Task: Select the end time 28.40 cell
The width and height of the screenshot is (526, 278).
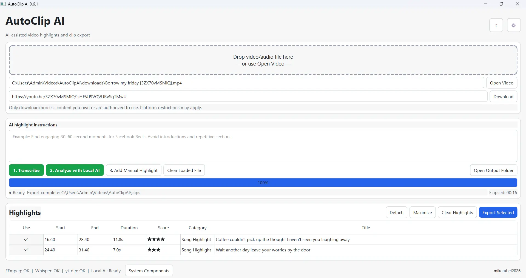Action: click(95, 240)
